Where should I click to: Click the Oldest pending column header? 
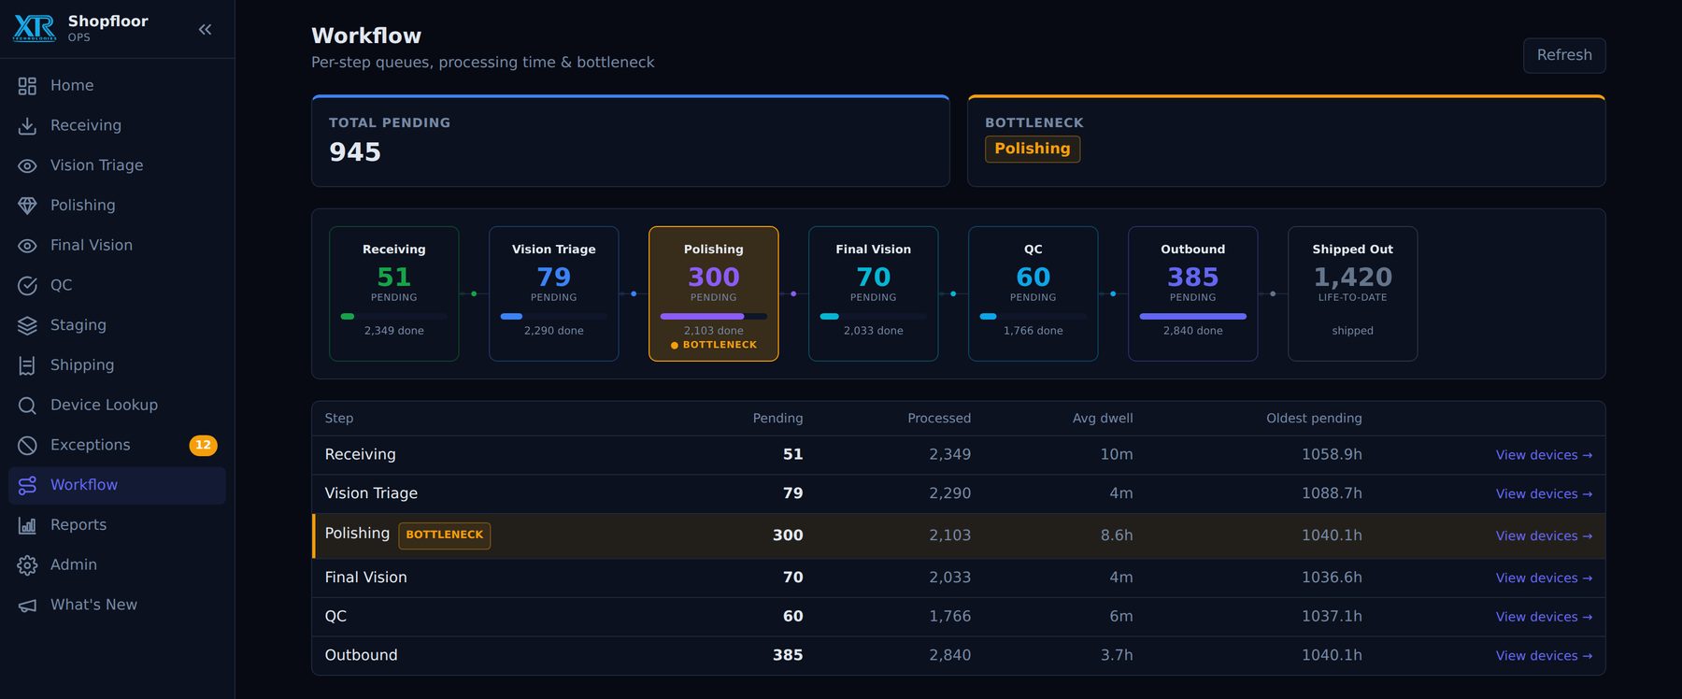pyautogui.click(x=1314, y=419)
